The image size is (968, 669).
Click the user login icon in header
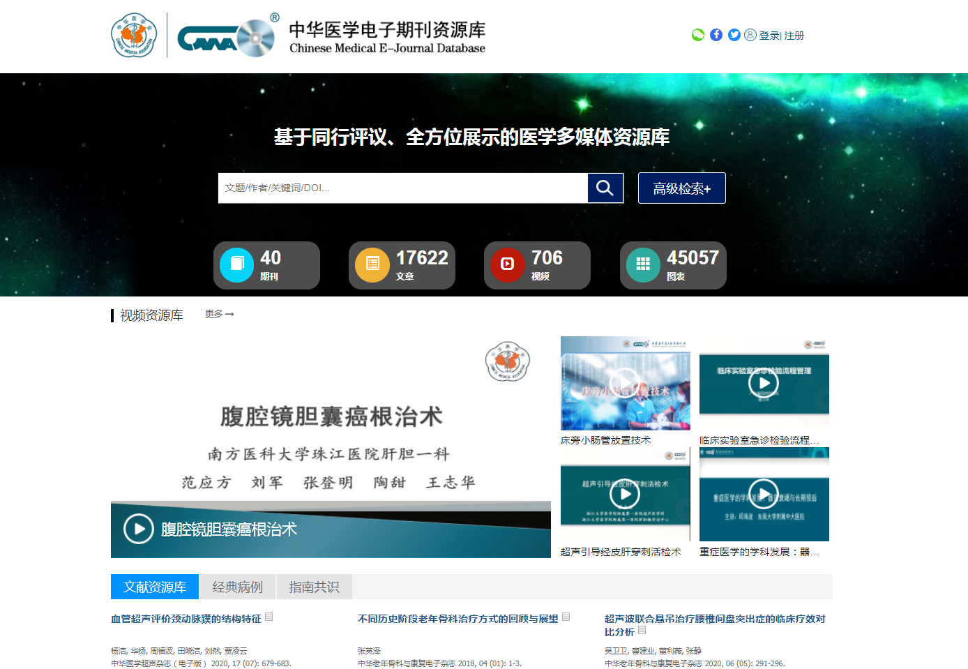click(x=750, y=35)
